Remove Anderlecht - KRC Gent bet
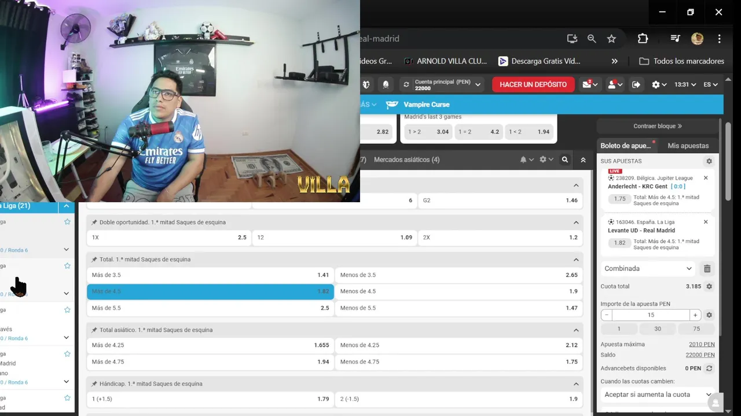Image resolution: width=741 pixels, height=416 pixels. coord(706,178)
